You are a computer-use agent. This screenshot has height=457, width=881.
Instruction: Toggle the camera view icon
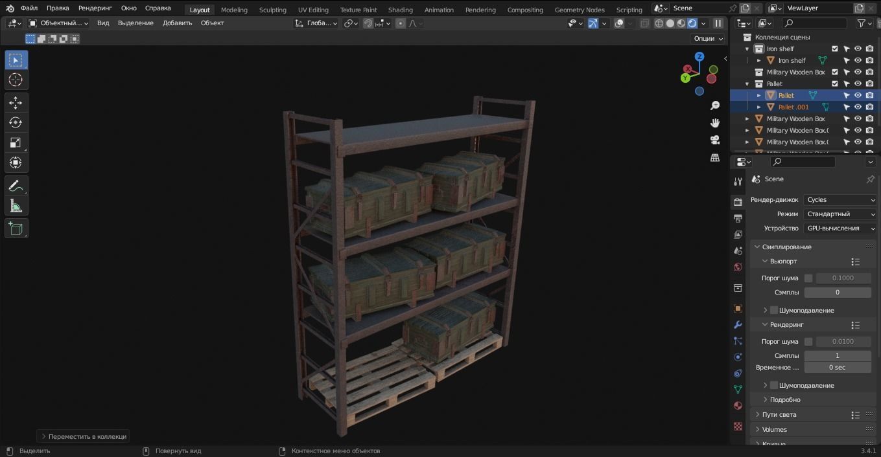pyautogui.click(x=715, y=140)
